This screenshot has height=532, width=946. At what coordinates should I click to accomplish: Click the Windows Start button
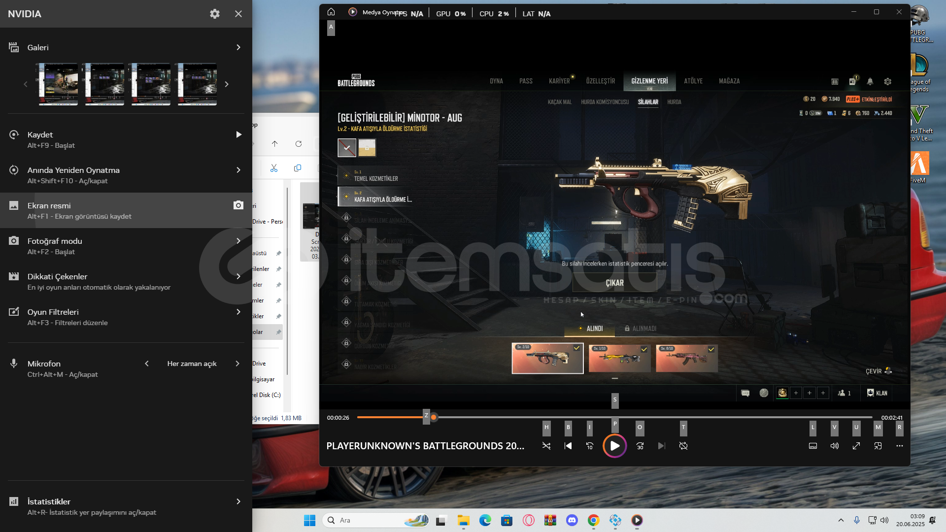tap(309, 520)
